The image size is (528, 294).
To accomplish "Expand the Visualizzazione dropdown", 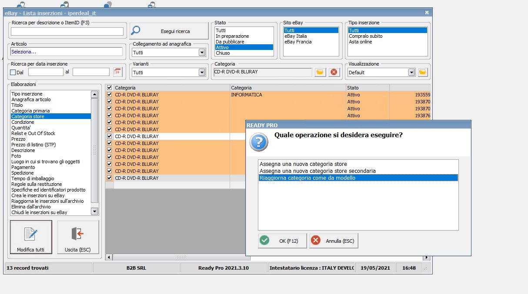I will [412, 72].
